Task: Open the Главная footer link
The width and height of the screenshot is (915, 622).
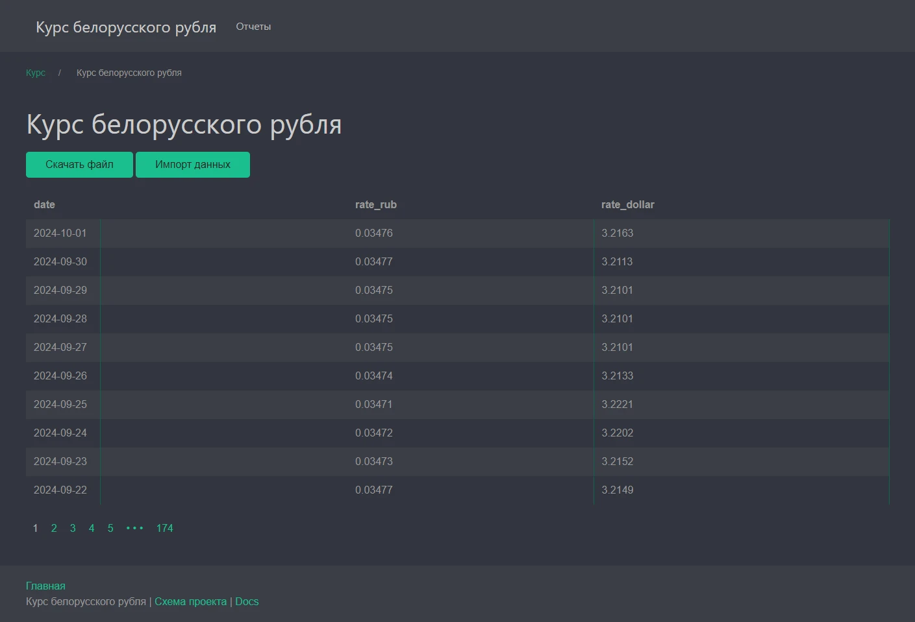Action: point(45,585)
